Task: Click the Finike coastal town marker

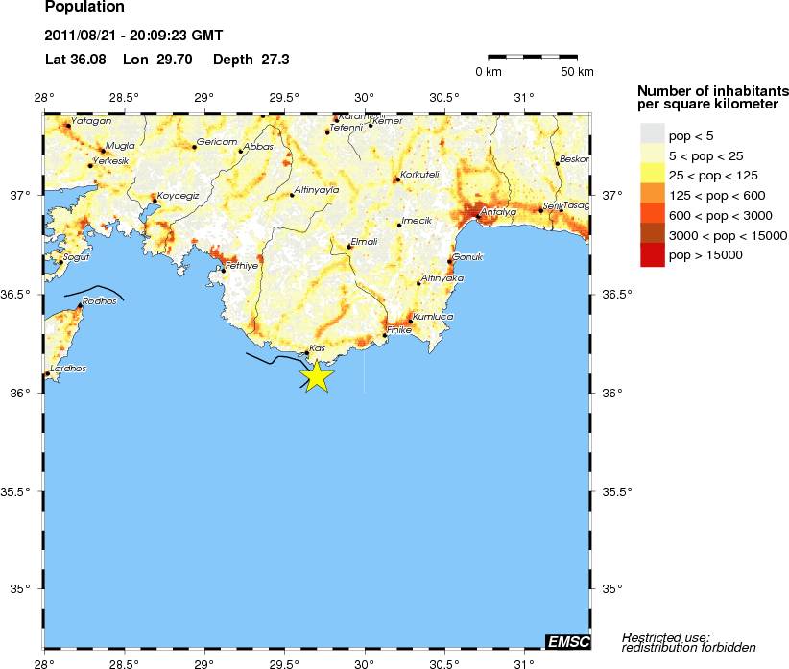Action: (385, 335)
